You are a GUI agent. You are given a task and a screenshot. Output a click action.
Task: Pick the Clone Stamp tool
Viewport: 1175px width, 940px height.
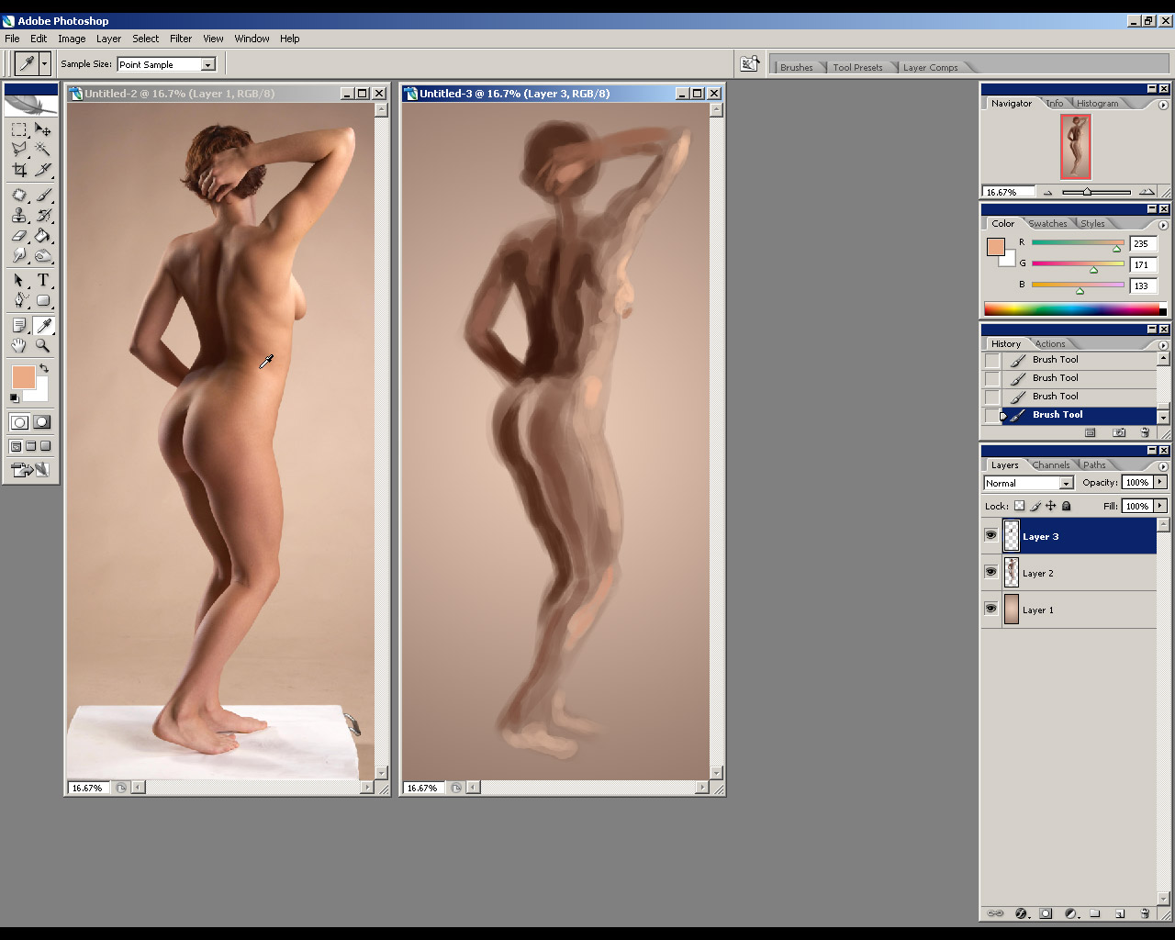pyautogui.click(x=19, y=216)
